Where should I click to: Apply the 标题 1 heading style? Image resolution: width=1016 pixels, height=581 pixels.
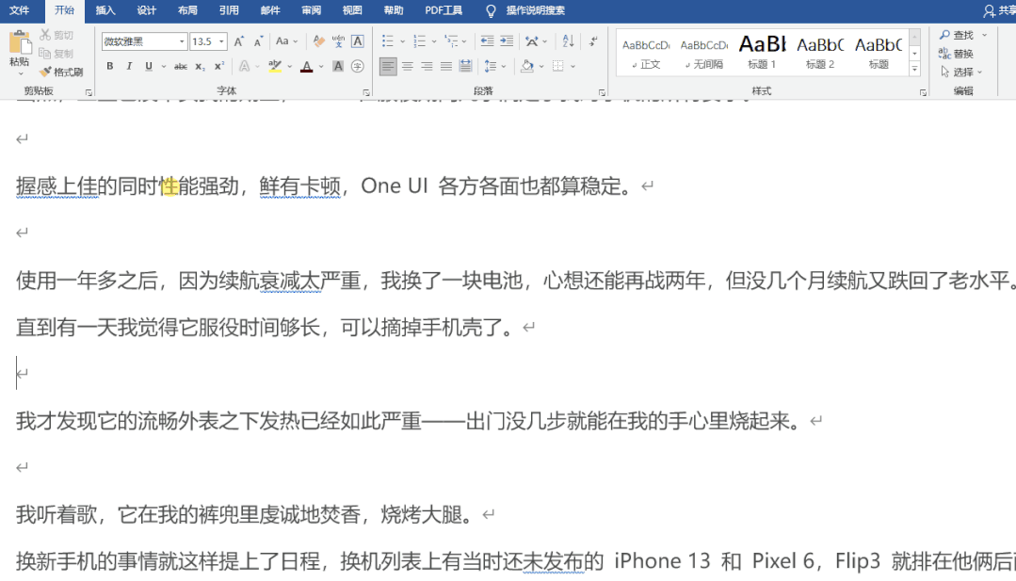pos(762,51)
